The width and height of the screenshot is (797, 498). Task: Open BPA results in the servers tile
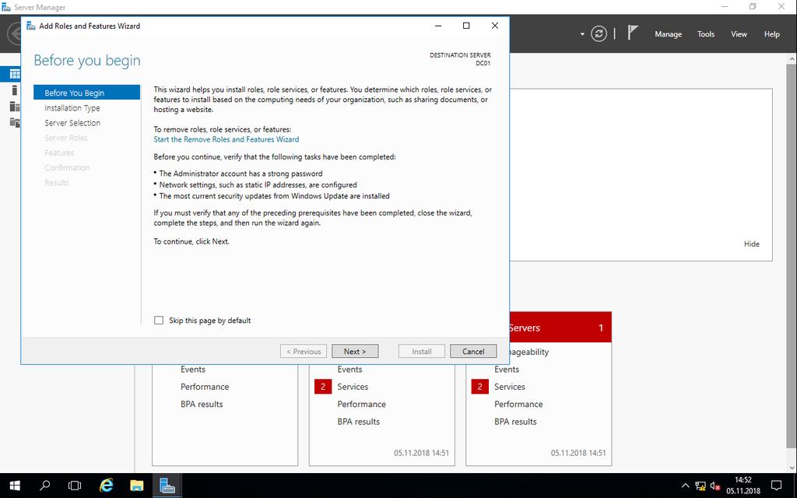[x=515, y=421]
